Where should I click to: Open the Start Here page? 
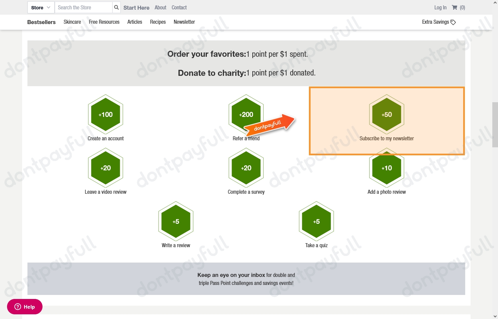(136, 7)
